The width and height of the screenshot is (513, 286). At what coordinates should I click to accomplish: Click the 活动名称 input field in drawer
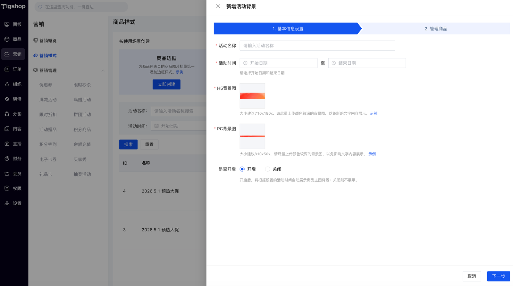pyautogui.click(x=317, y=45)
